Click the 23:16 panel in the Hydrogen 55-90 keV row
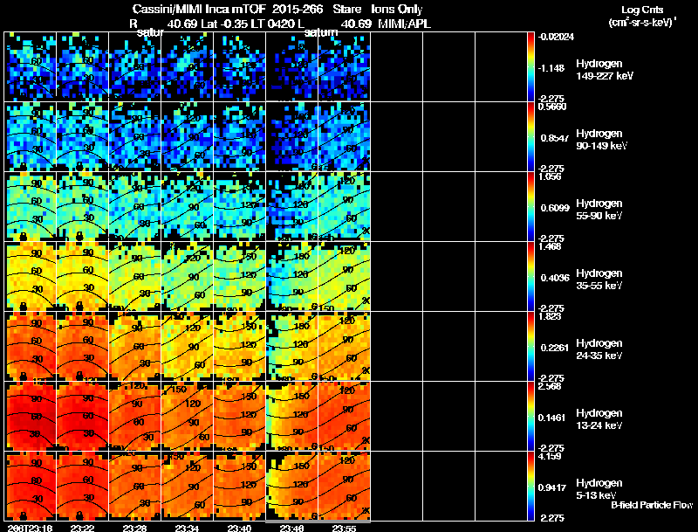This screenshot has height=532, width=698. 31,206
